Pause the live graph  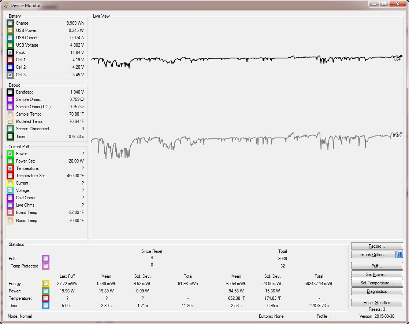(400, 255)
